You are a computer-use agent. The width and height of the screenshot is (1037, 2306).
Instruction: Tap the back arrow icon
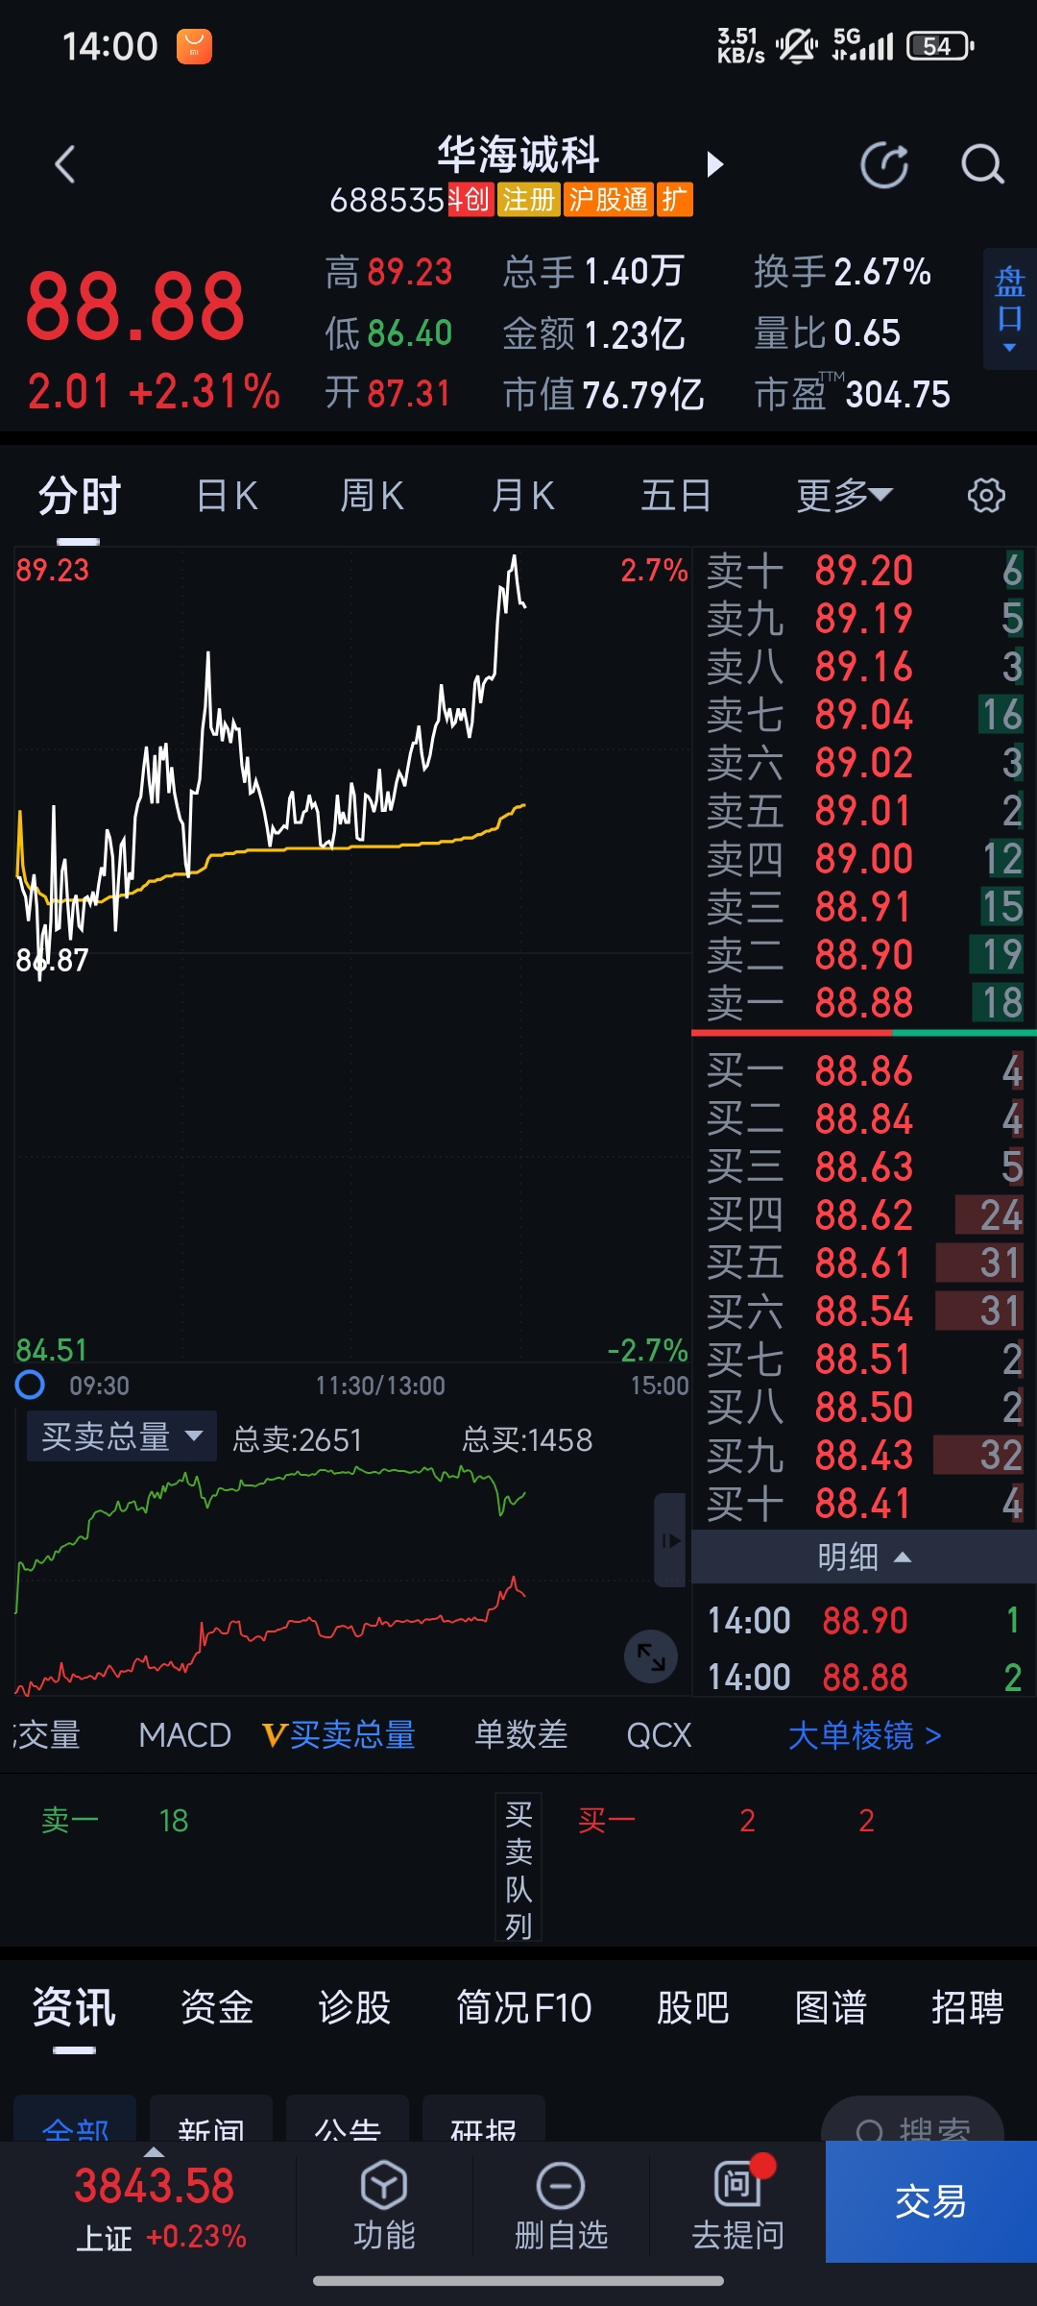pos(64,165)
